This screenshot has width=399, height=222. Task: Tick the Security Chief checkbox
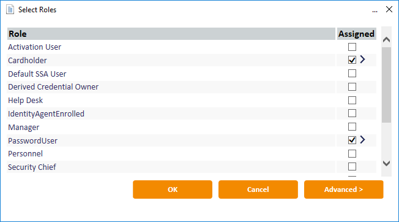[x=352, y=166]
